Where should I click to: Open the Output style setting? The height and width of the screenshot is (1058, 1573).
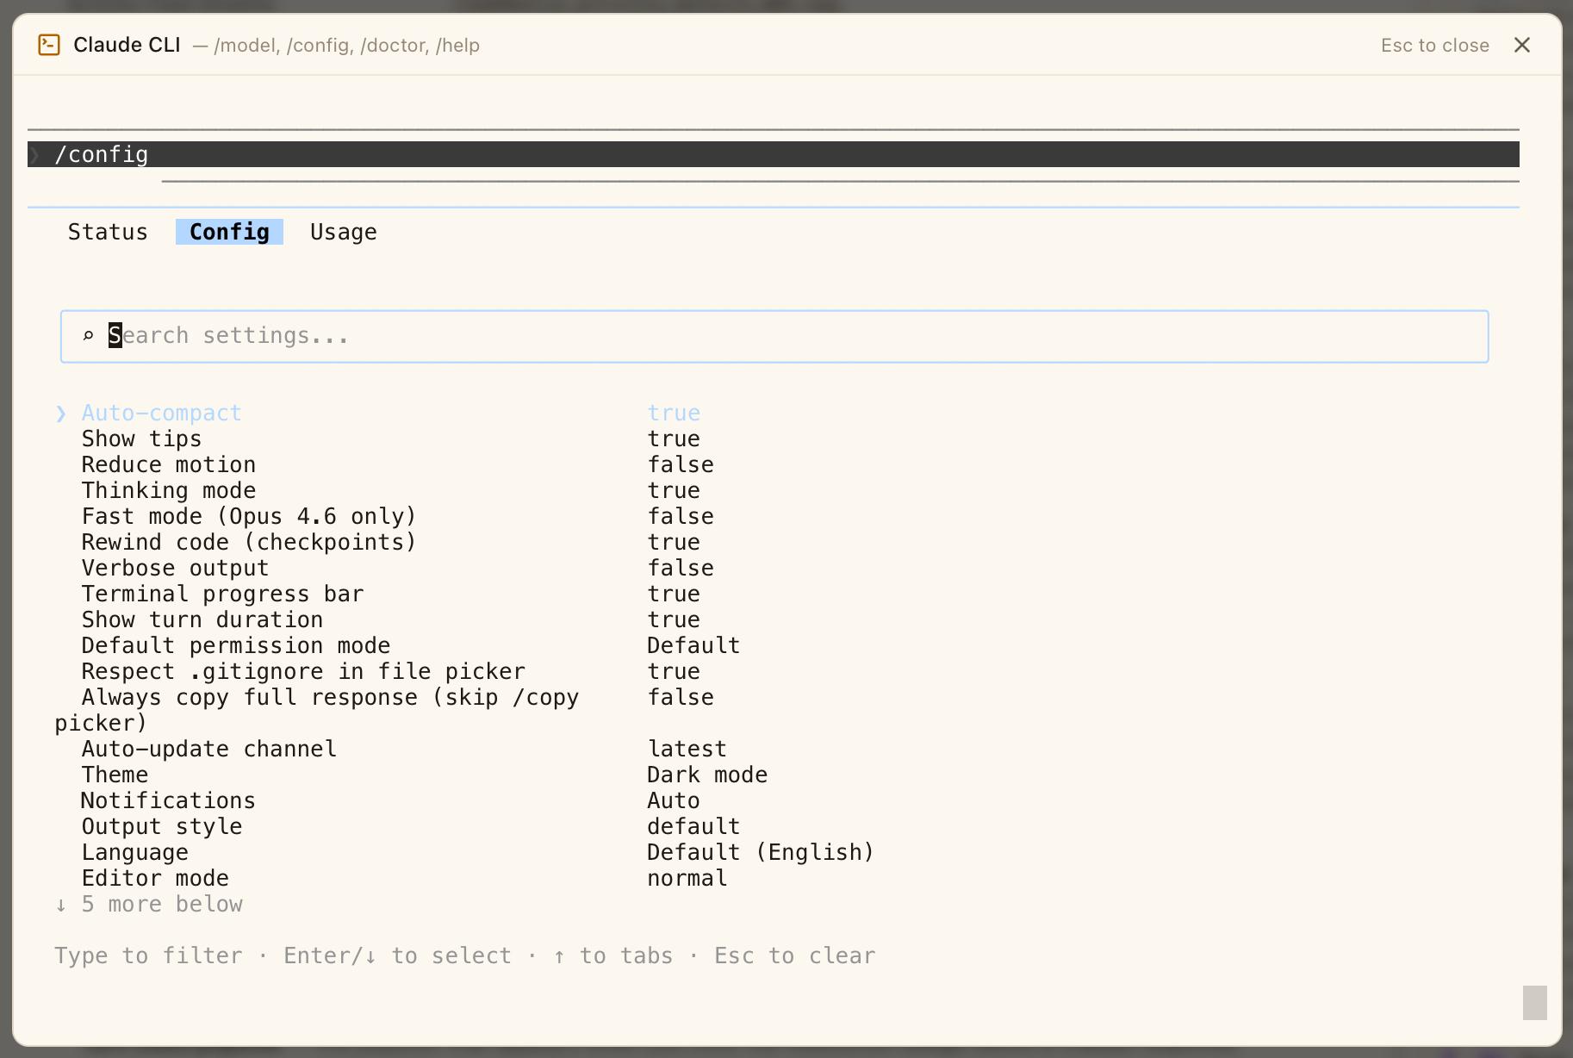tap(411, 827)
